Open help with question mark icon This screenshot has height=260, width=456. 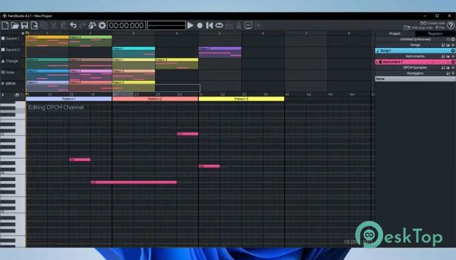pyautogui.click(x=451, y=25)
